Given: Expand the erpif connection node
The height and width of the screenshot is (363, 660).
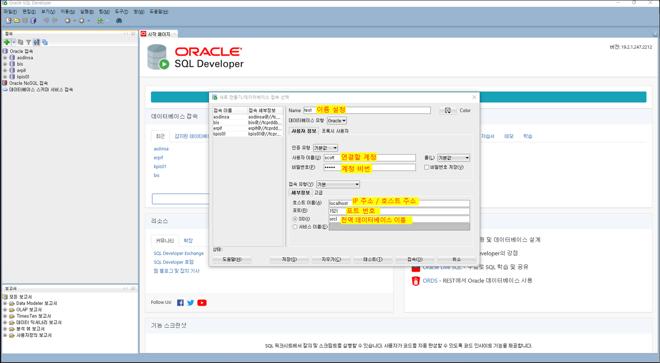Looking at the screenshot, I should click(x=5, y=70).
